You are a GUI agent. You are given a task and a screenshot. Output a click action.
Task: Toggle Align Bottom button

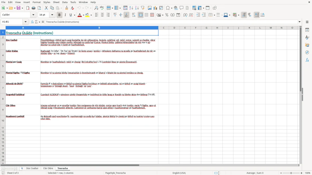point(126,15)
